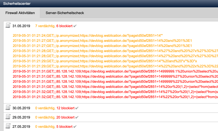Click the log icon for 27.05.2019
Screen dimensions: 218x131
coord(8,126)
